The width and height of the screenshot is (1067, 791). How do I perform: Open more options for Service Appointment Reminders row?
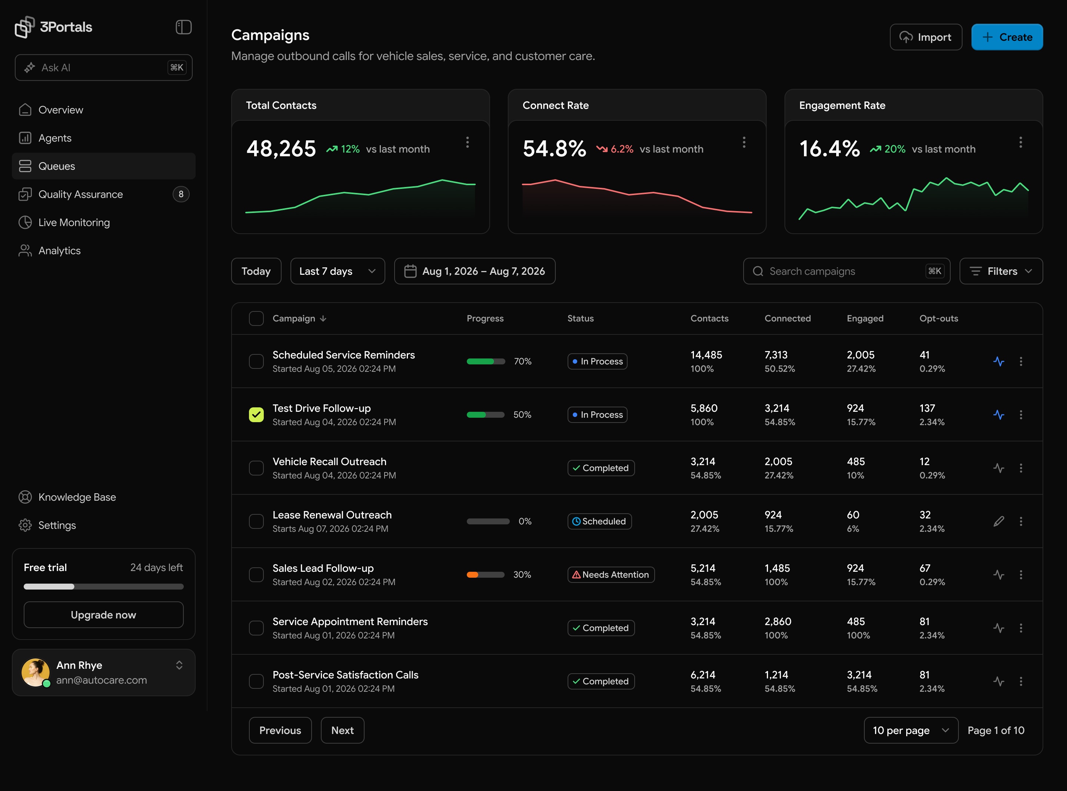1021,628
